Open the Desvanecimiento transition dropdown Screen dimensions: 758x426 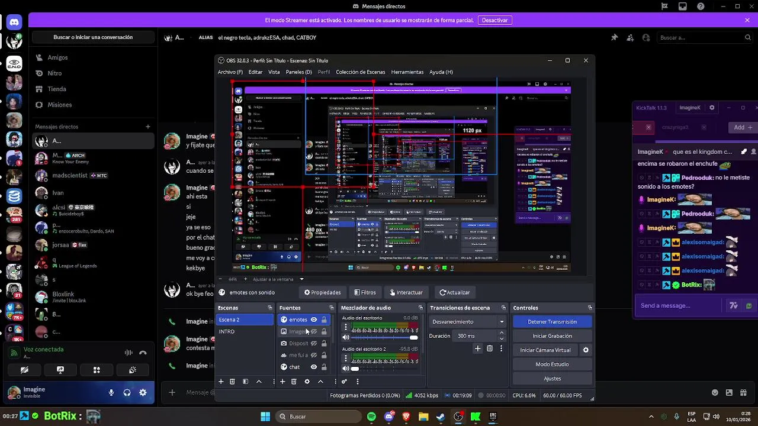468,322
